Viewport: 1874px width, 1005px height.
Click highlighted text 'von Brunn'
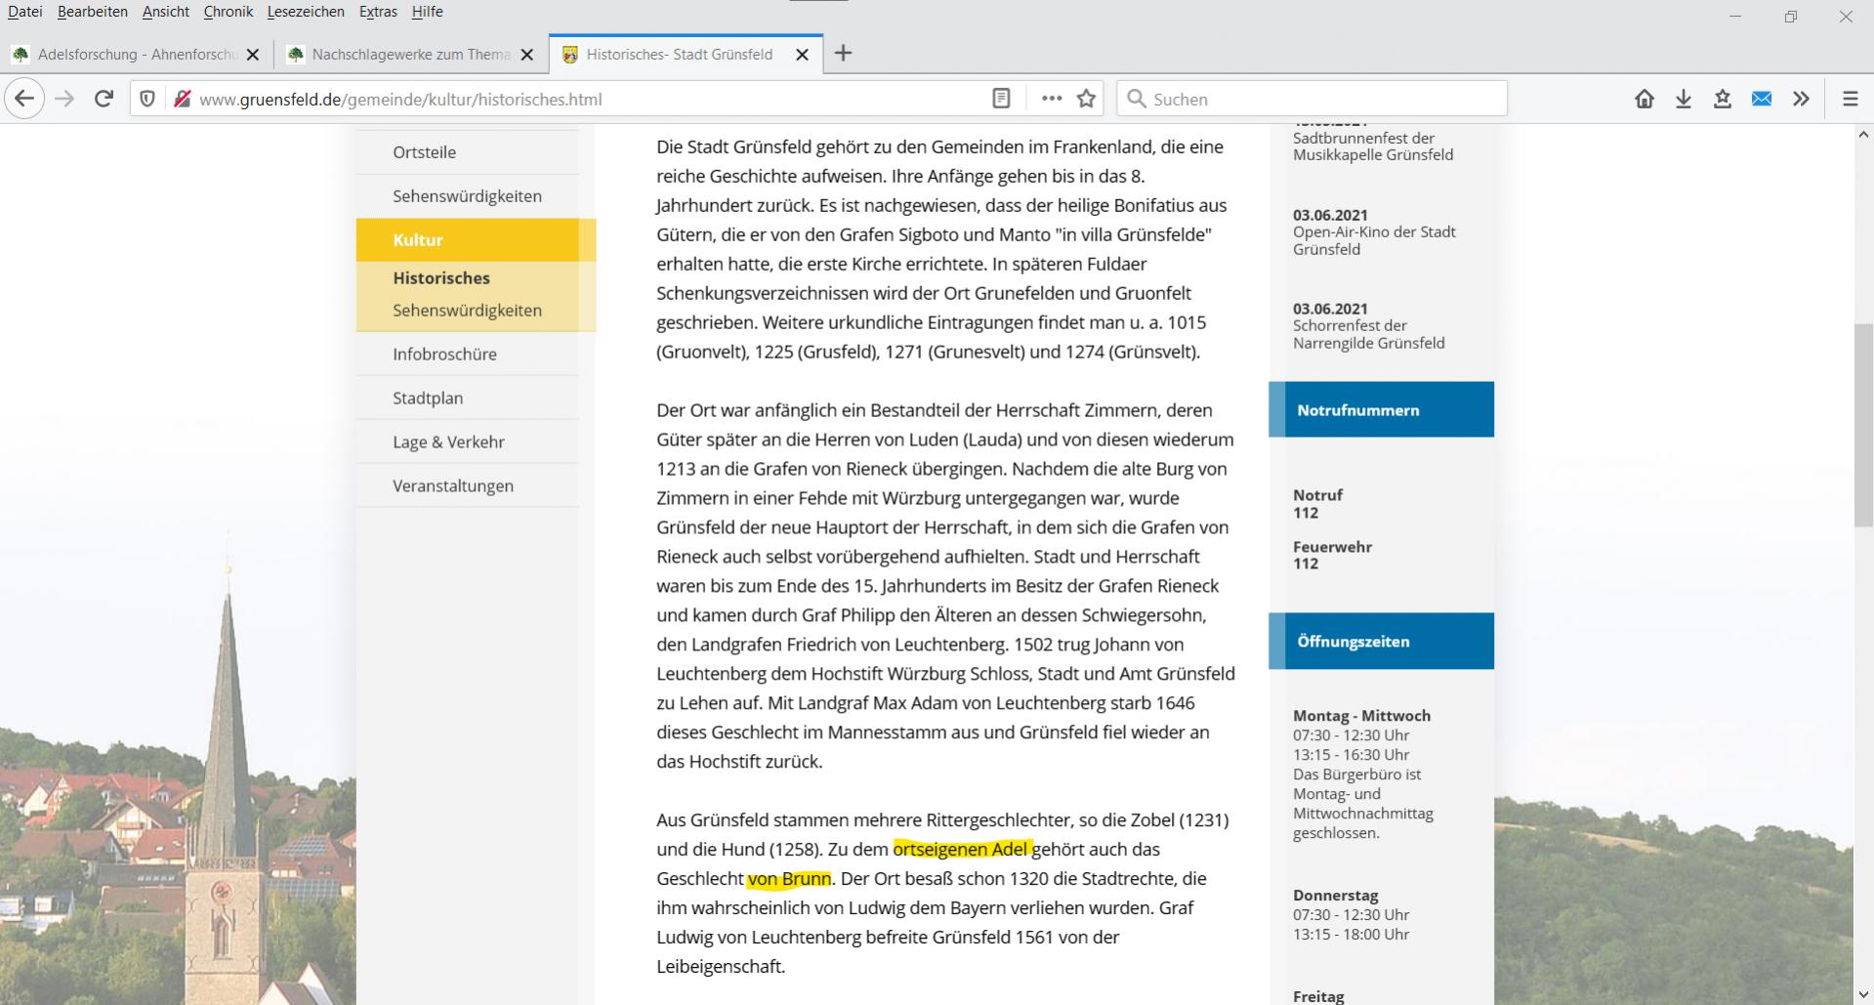pos(789,879)
